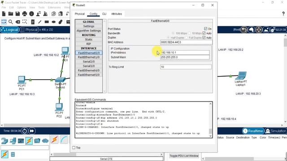Select the Draw Freeform tool

coord(61,22)
